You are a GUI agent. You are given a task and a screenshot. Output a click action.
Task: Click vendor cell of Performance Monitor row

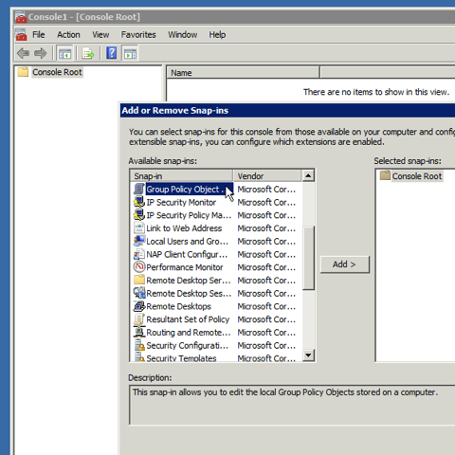(x=266, y=267)
